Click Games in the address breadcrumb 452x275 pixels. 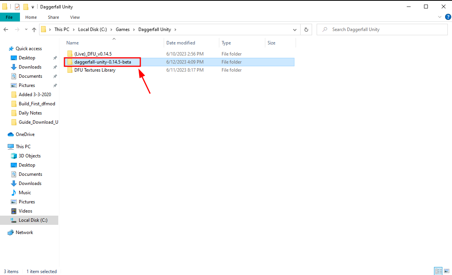(x=123, y=29)
